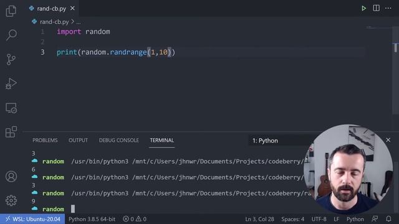Open the Source Control view

tap(11, 60)
